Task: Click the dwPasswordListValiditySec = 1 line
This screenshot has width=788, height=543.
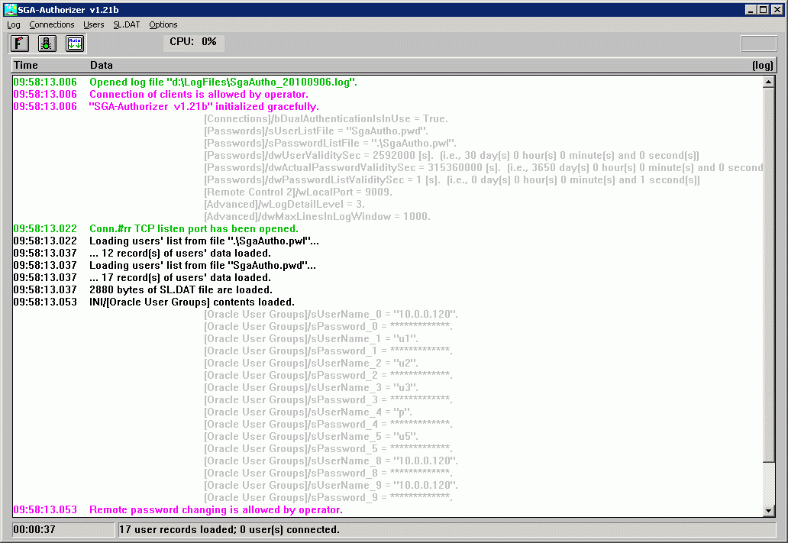Action: [452, 180]
